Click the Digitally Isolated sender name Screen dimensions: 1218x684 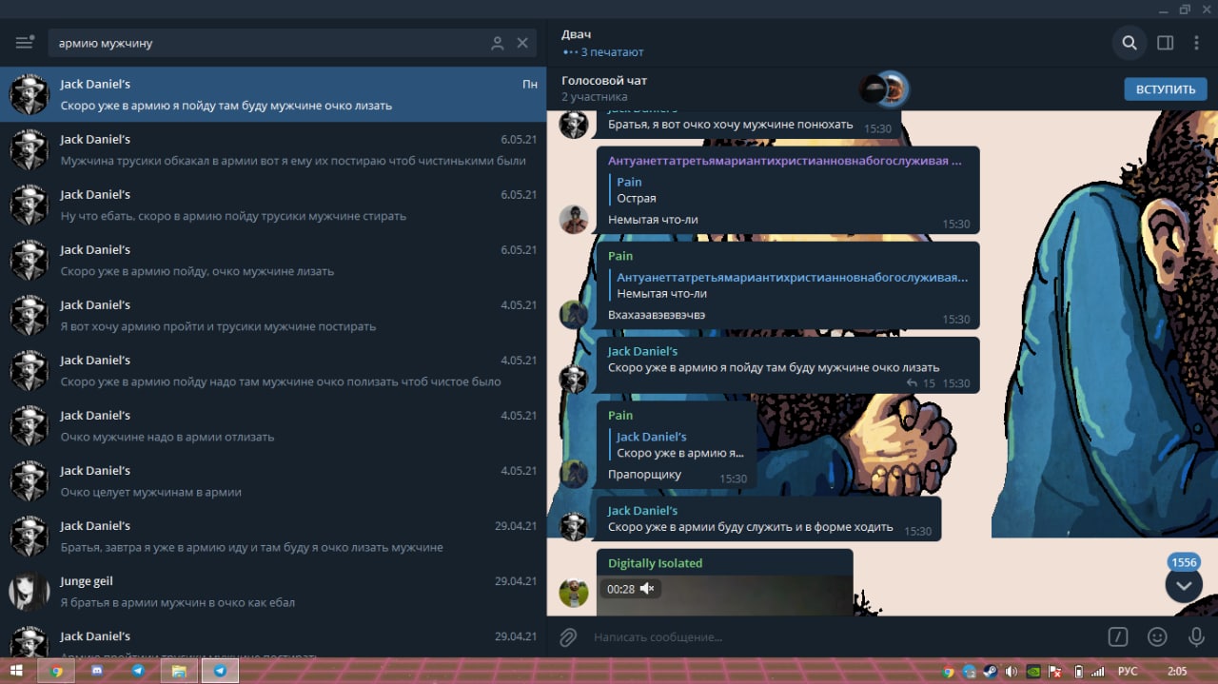[655, 563]
